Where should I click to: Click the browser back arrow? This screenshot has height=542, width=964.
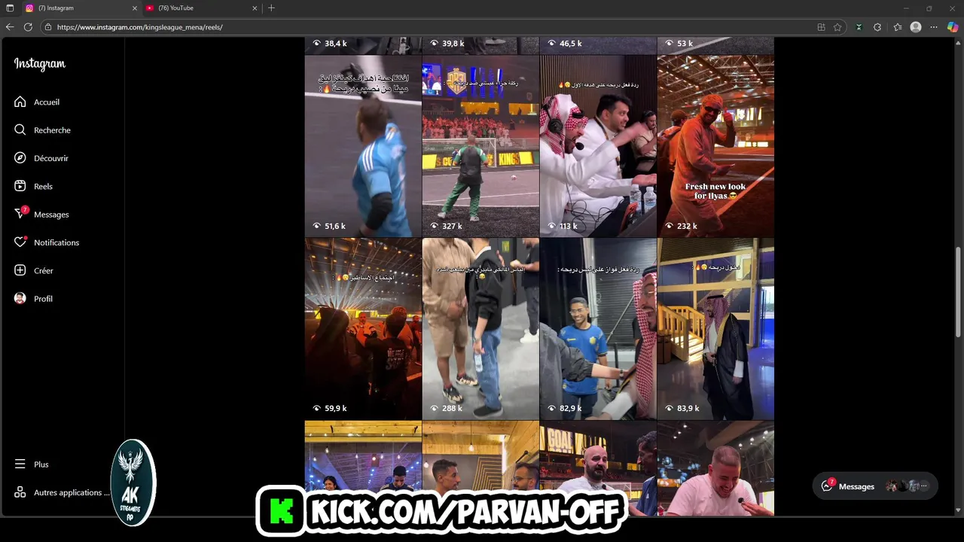click(x=10, y=27)
